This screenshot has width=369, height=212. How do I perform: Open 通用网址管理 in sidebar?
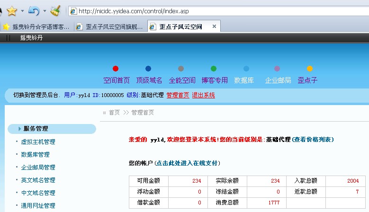pos(38,206)
